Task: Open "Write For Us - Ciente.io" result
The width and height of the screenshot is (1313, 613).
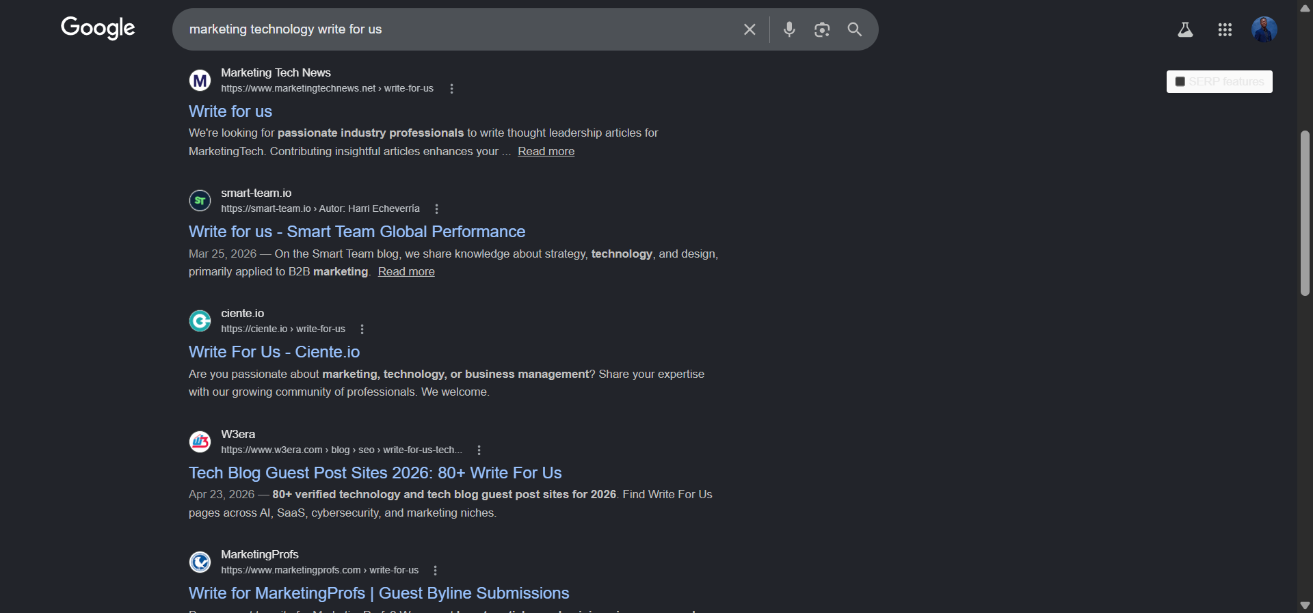Action: (274, 352)
